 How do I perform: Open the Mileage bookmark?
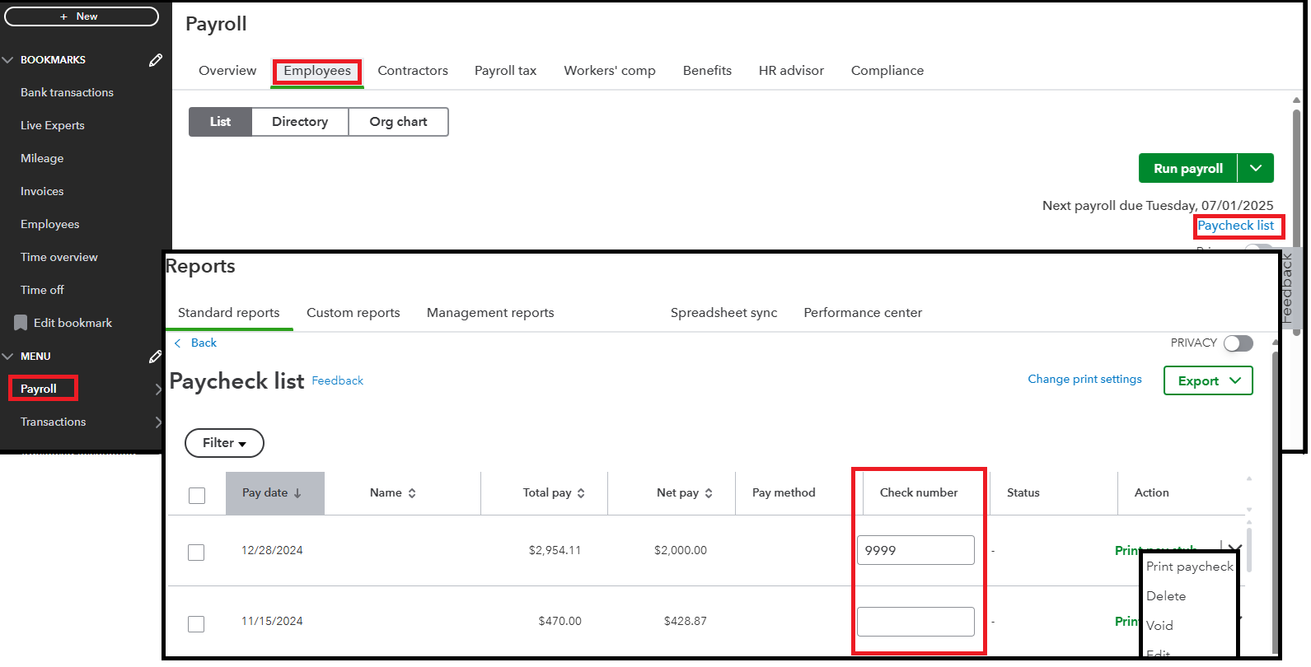point(42,158)
